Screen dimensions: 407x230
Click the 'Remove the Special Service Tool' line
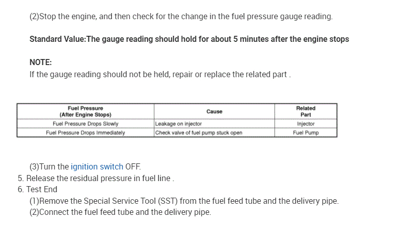[x=184, y=201]
